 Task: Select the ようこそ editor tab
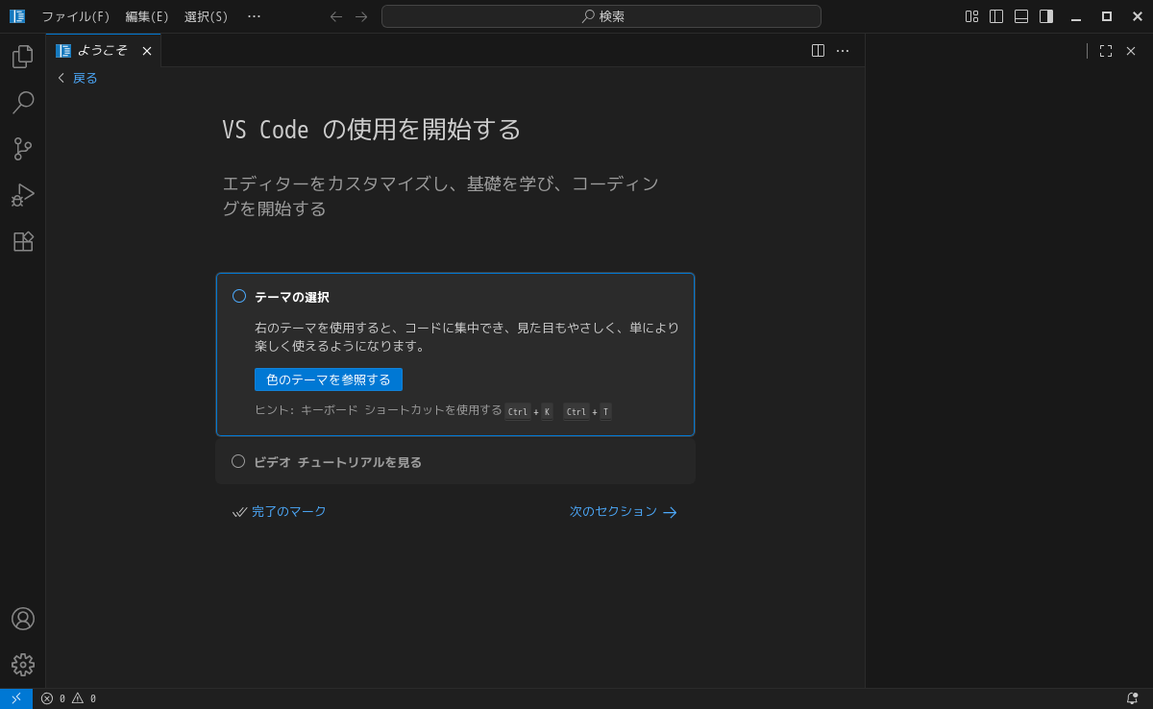tap(103, 51)
